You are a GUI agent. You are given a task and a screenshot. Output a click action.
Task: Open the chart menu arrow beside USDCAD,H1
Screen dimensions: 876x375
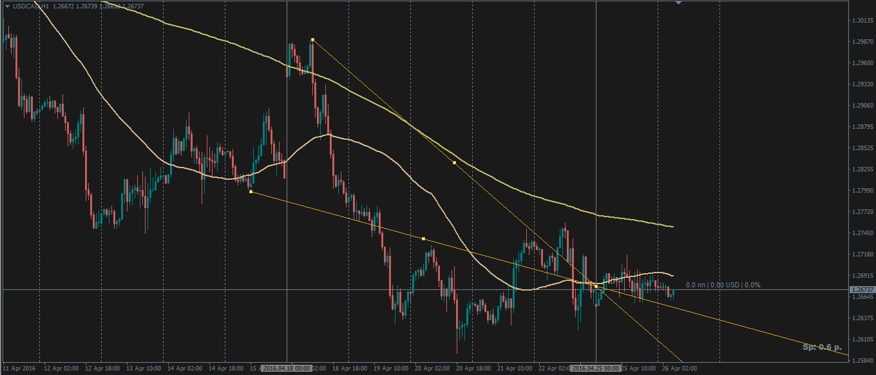click(x=7, y=6)
